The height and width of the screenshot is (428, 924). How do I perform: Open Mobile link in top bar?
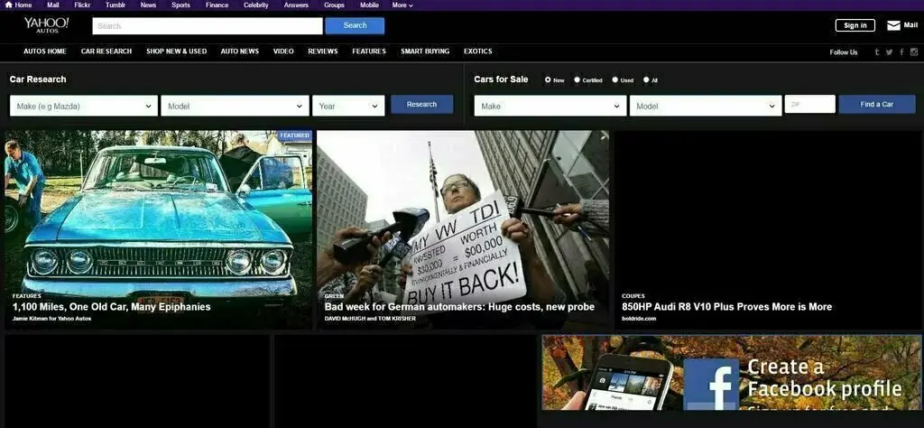coord(369,5)
